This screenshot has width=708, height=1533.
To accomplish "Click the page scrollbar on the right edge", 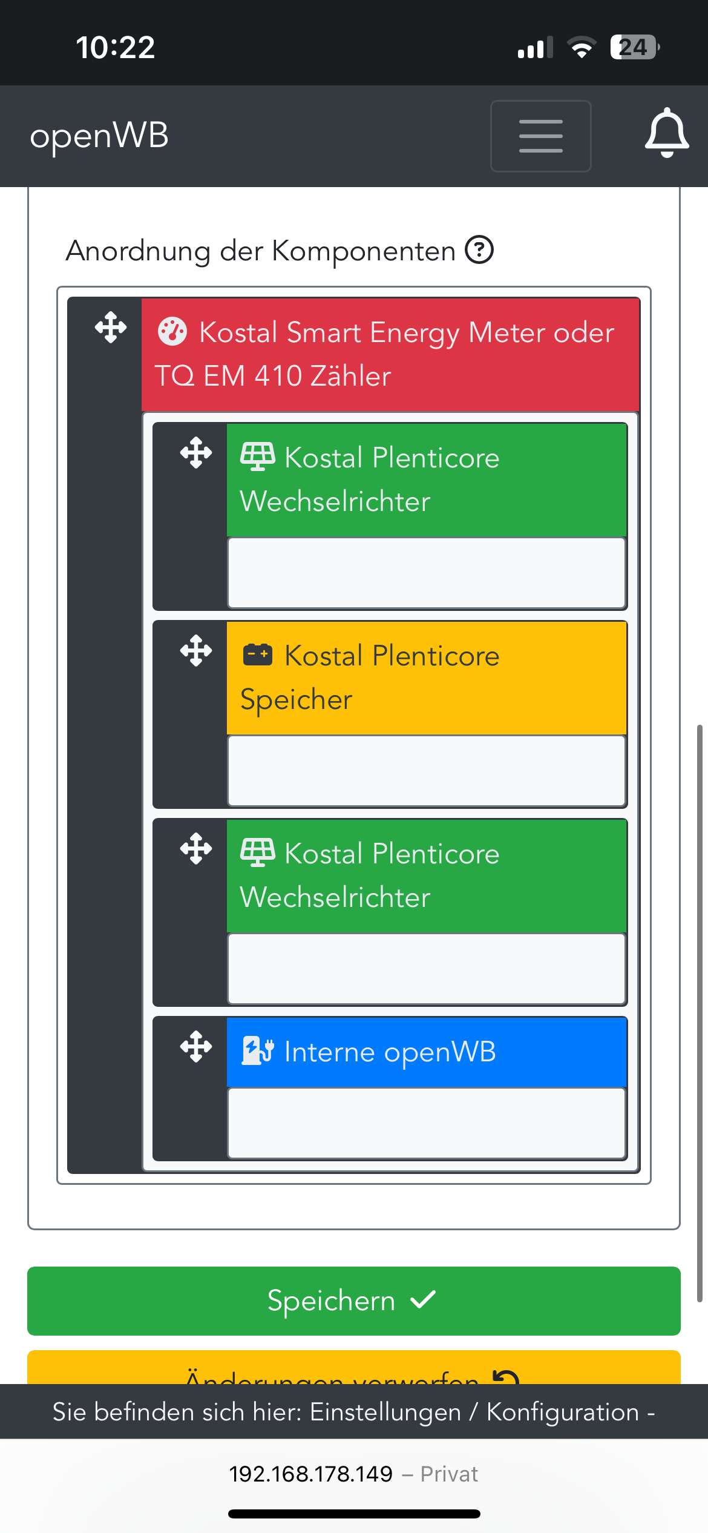I will point(700,1011).
